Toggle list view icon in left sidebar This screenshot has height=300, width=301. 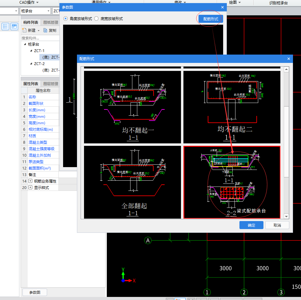coord(5,26)
